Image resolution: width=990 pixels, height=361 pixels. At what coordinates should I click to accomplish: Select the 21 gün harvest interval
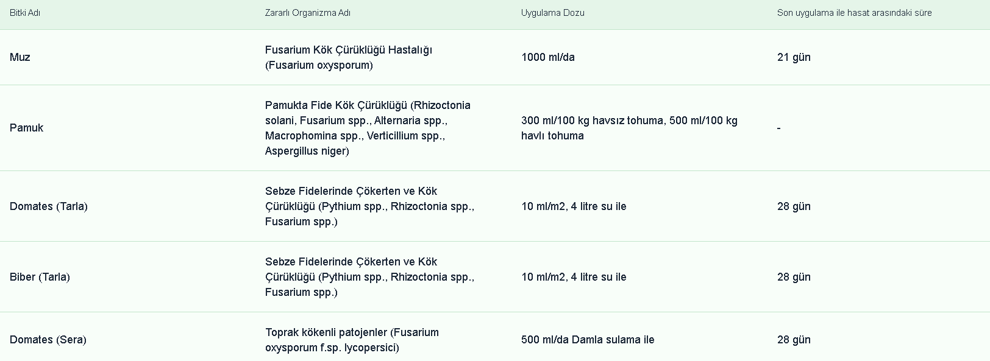(794, 57)
